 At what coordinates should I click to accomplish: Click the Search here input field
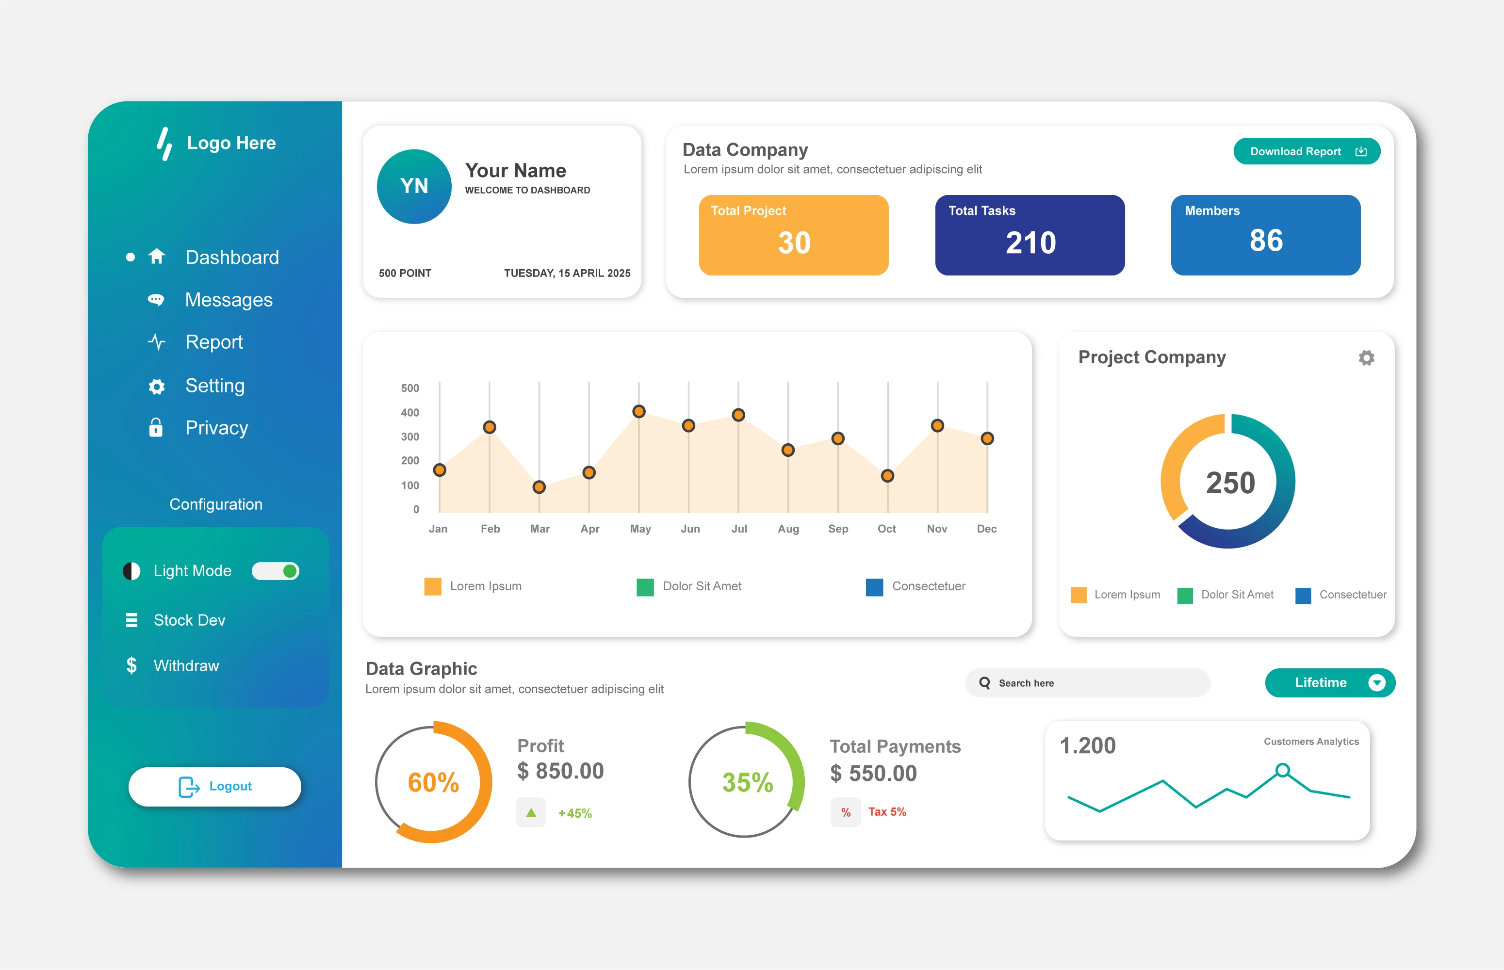click(1088, 683)
